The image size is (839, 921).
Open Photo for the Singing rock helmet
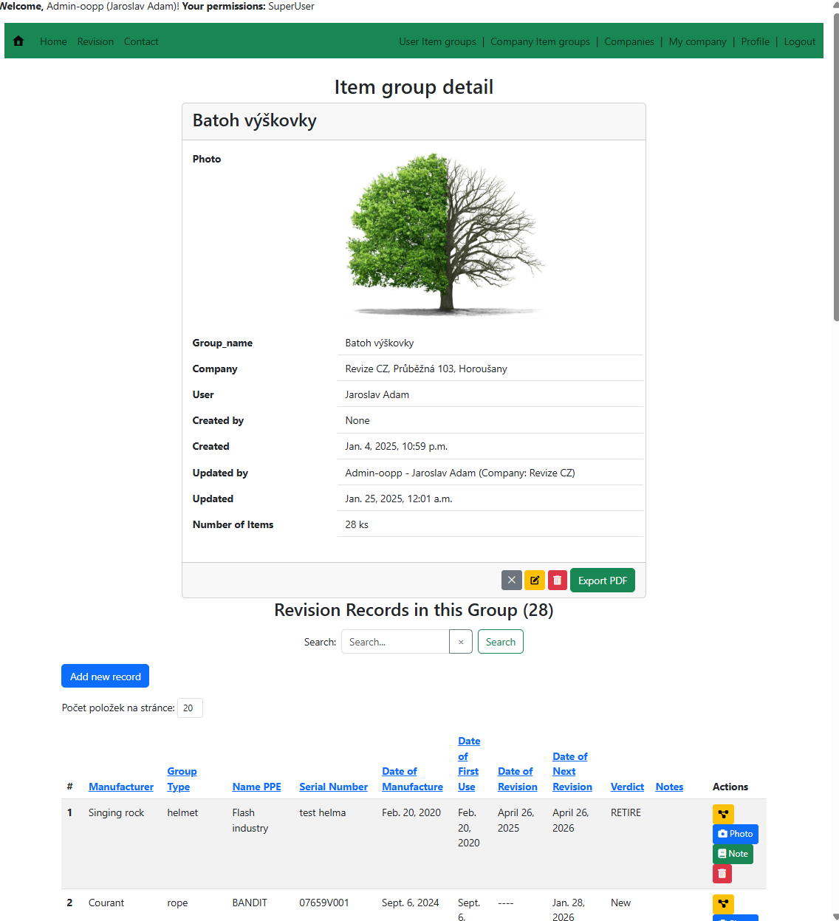point(735,834)
